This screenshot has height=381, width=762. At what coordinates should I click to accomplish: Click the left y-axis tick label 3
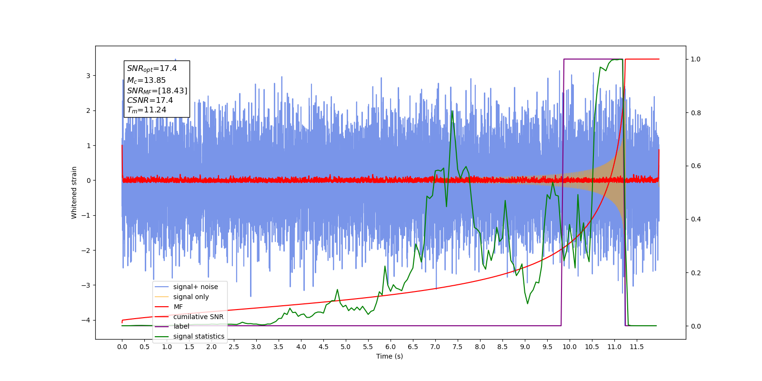tap(88, 76)
